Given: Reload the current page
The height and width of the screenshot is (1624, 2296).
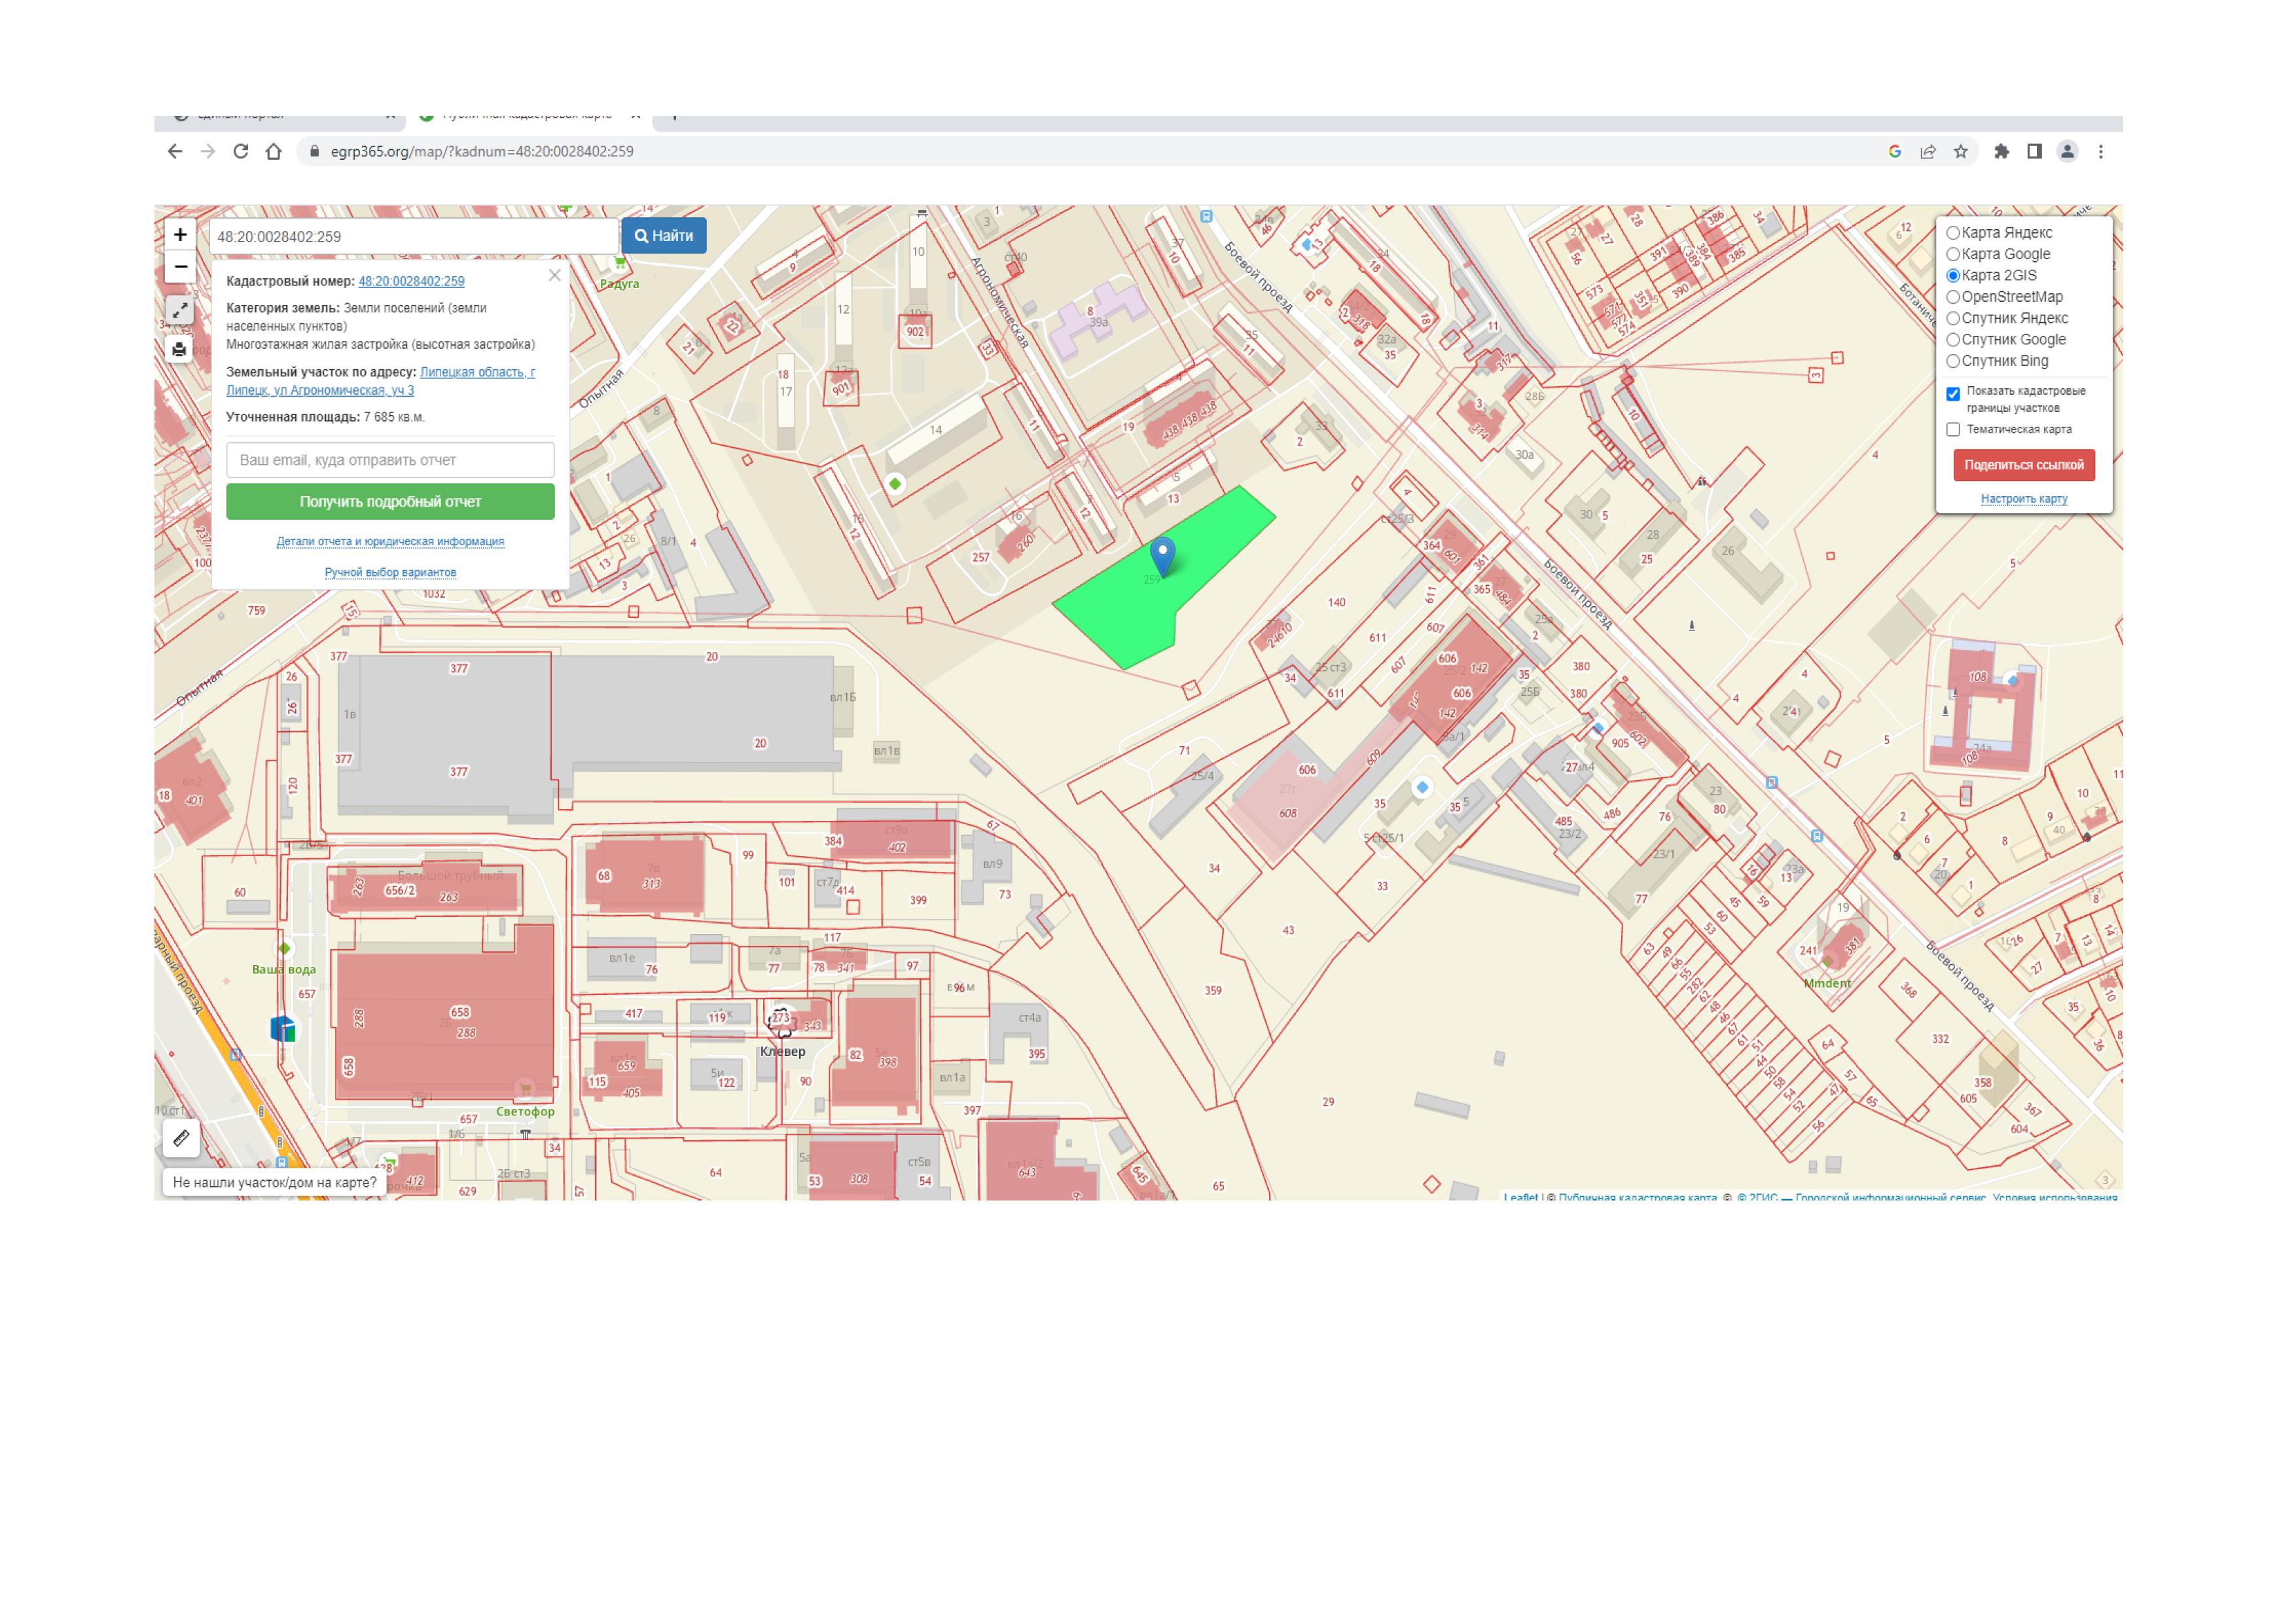Looking at the screenshot, I should click(x=241, y=152).
